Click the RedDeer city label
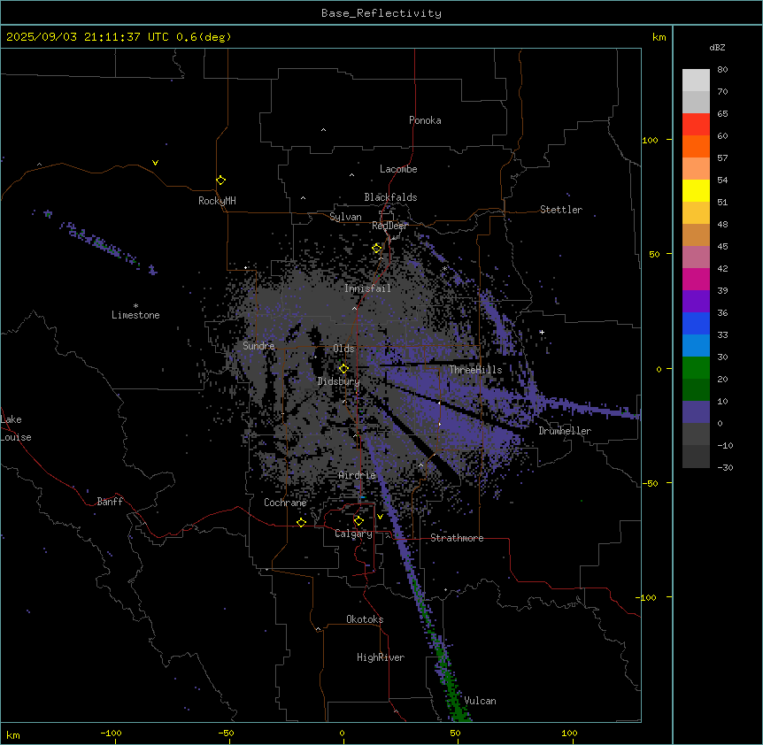Screen dimensions: 763x745 click(x=389, y=226)
